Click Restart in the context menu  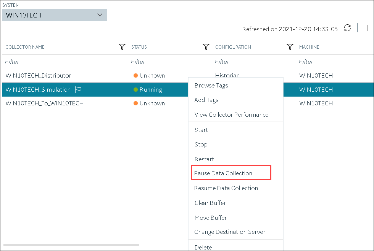pyautogui.click(x=204, y=159)
